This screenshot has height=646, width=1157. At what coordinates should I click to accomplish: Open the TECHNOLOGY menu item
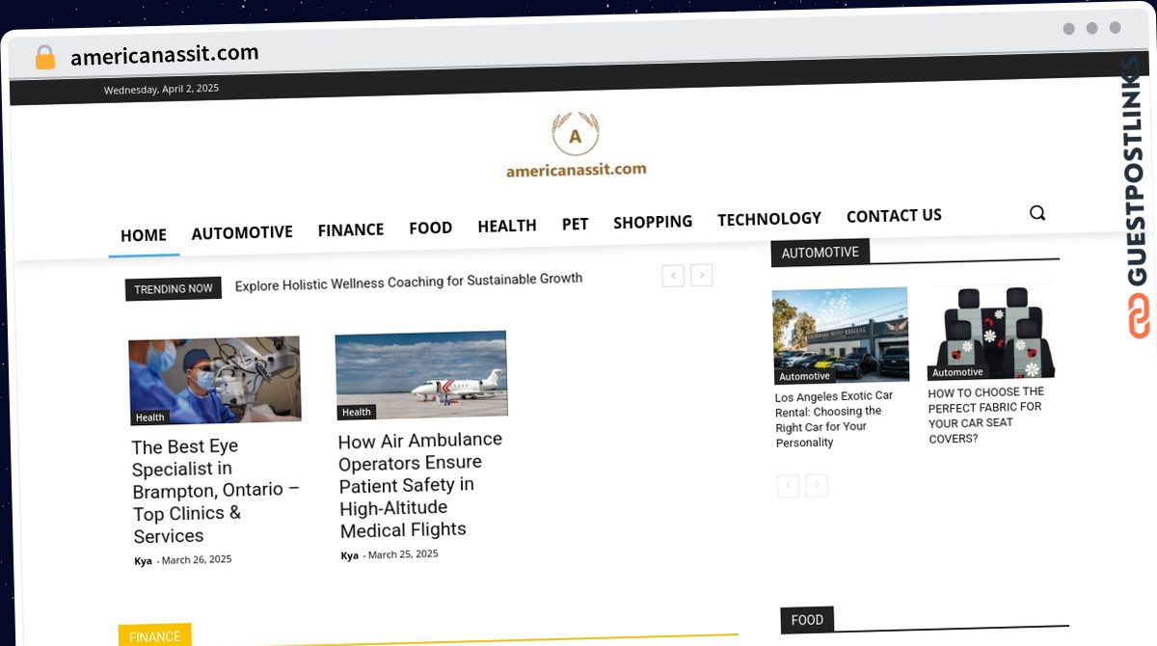[x=769, y=219]
